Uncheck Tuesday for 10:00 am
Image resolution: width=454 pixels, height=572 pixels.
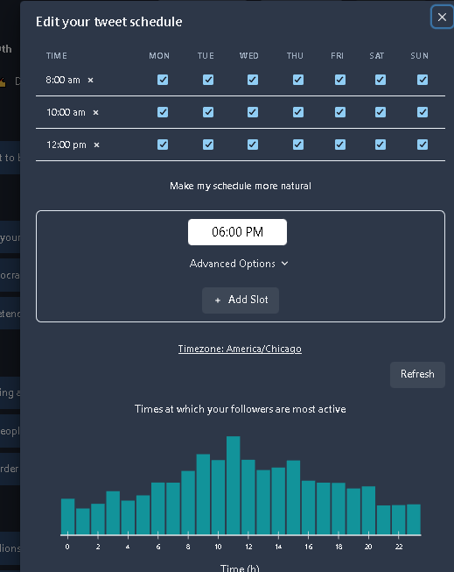pos(208,112)
